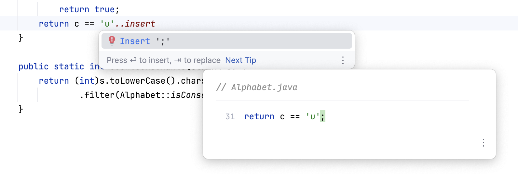518x179 pixels.
Task: Click the Tab key symbol in hint
Action: (178, 60)
